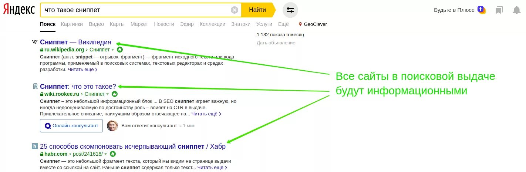Click the Habr favicon

click(x=35, y=146)
